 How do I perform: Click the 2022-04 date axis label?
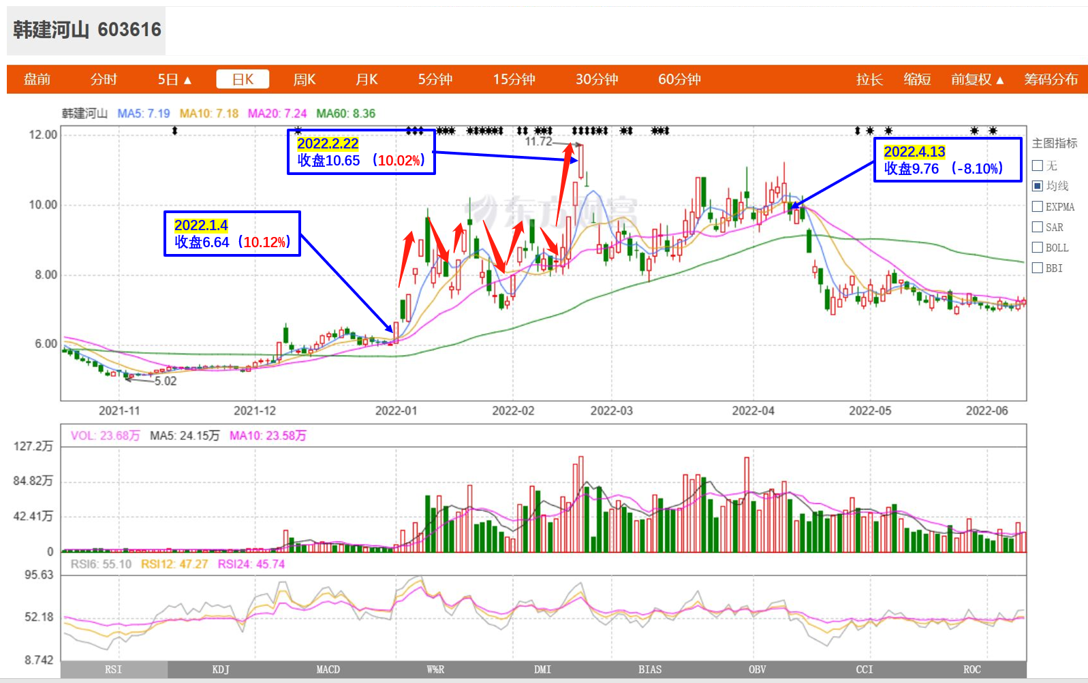753,411
